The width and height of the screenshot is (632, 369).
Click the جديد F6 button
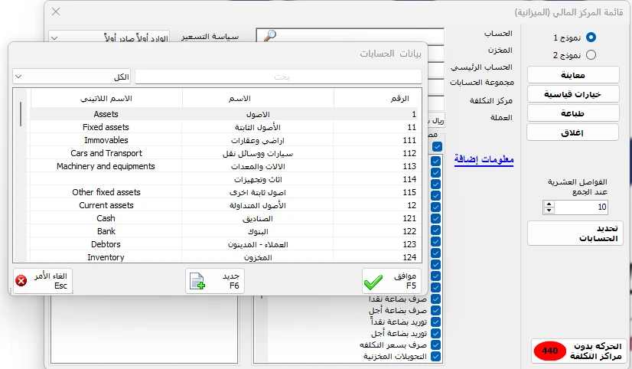pyautogui.click(x=215, y=281)
